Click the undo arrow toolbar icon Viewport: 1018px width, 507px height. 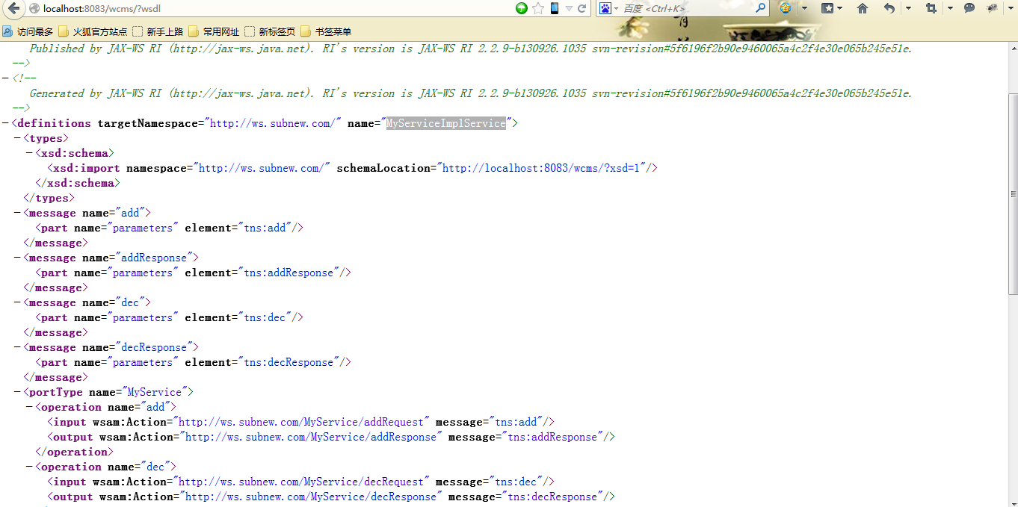[889, 8]
